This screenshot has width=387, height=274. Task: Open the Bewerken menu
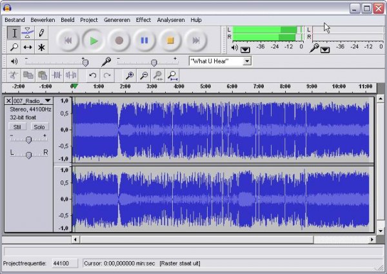[x=43, y=20]
